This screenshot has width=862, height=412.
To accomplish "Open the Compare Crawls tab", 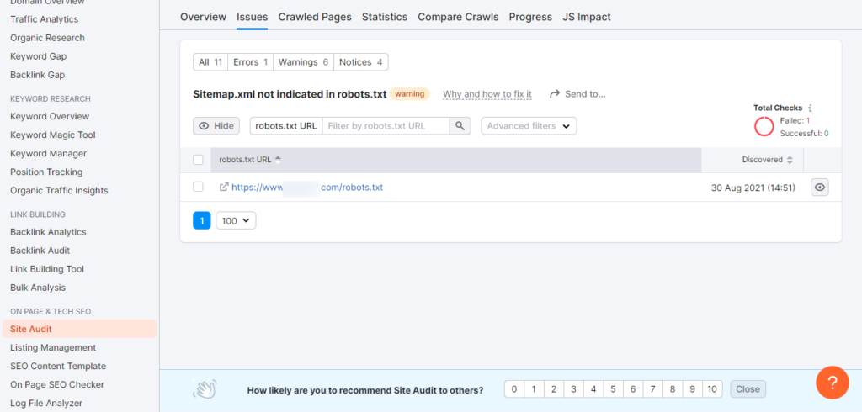I will coord(458,17).
